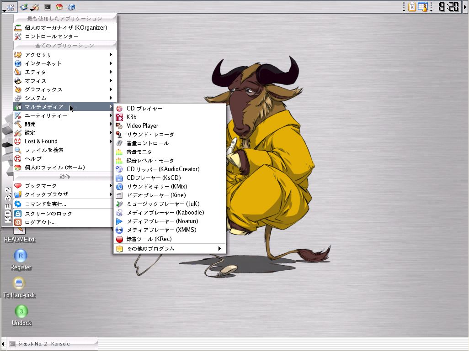The height and width of the screenshot is (351, 469).
Task: Open ミュージックプレーヤー (JuK)
Action: [x=170, y=204]
